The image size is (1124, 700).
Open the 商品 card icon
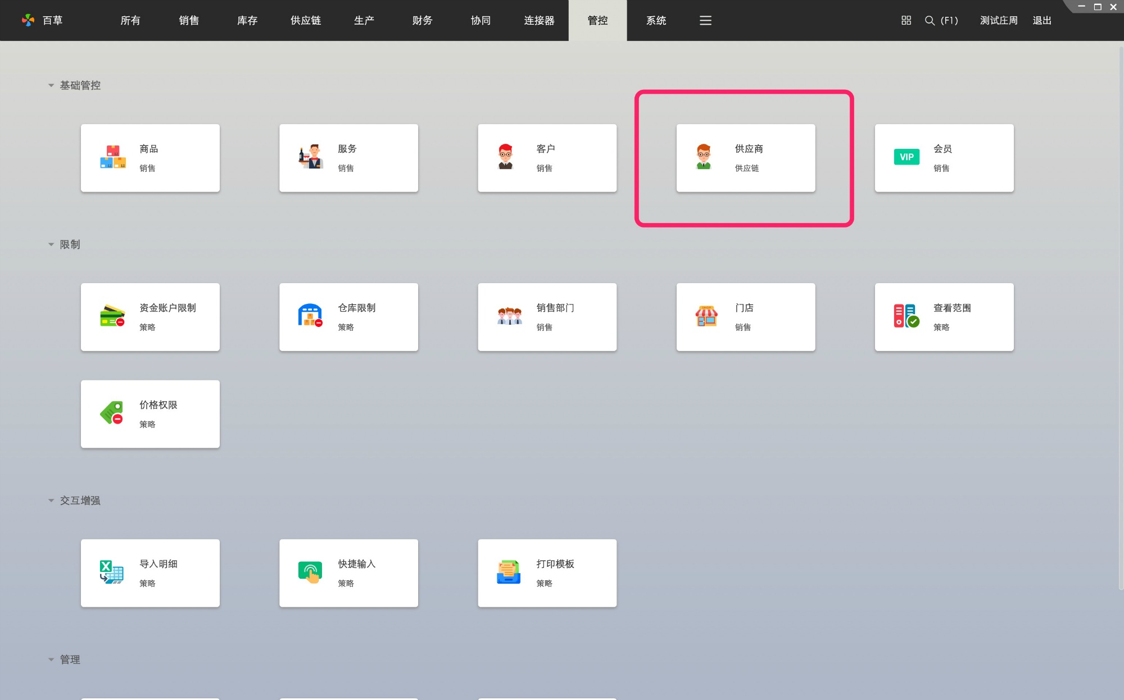pyautogui.click(x=113, y=157)
